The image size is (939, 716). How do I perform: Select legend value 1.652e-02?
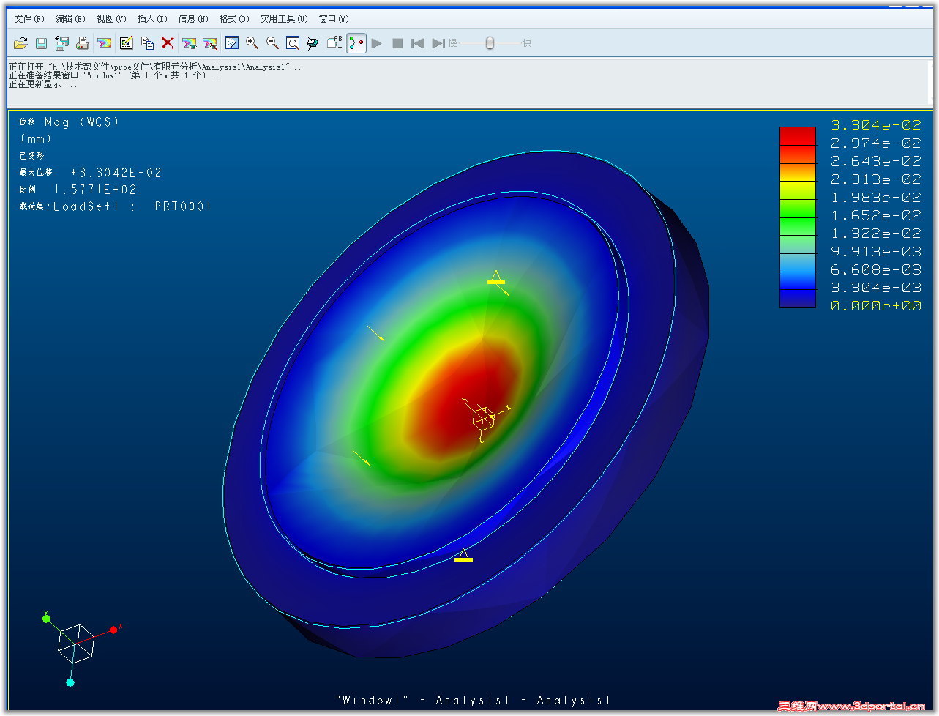point(876,215)
